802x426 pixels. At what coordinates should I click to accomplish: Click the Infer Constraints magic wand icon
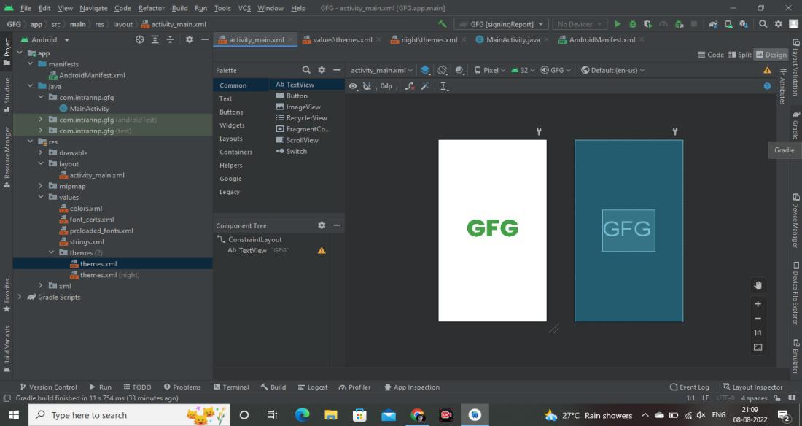[x=425, y=86]
